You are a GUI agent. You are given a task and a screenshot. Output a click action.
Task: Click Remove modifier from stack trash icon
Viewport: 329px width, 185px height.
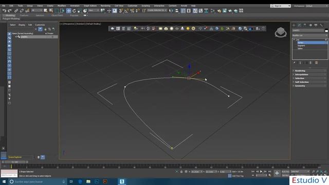310,63
